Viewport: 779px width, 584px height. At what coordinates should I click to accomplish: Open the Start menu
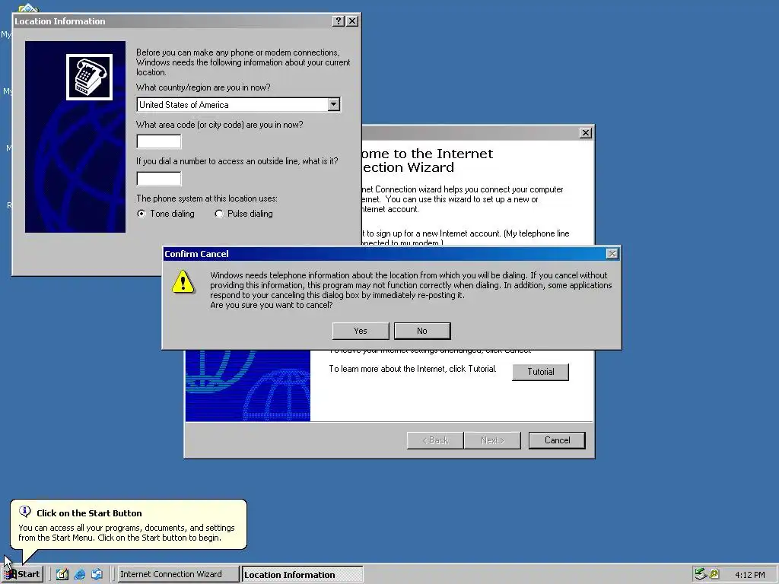click(x=22, y=574)
